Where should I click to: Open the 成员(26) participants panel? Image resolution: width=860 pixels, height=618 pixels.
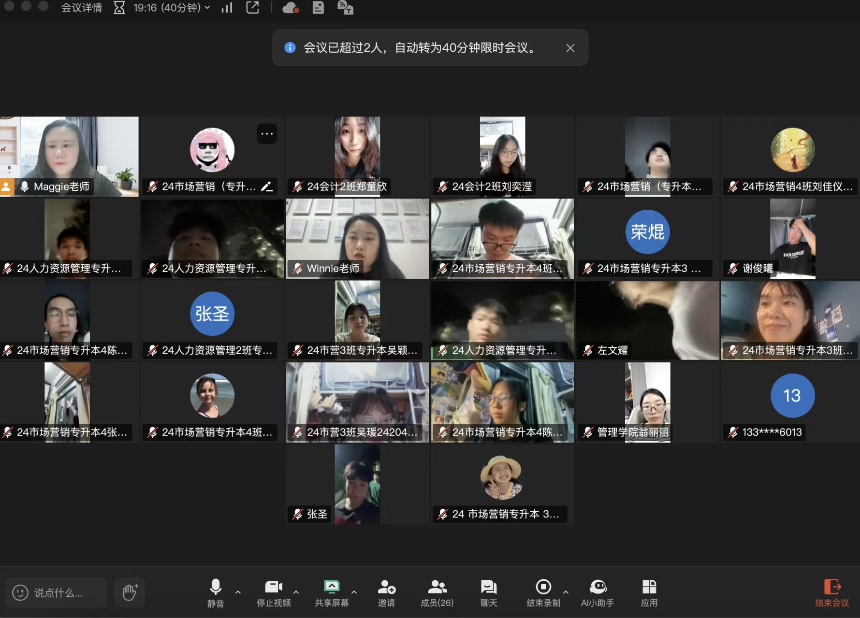(x=437, y=593)
